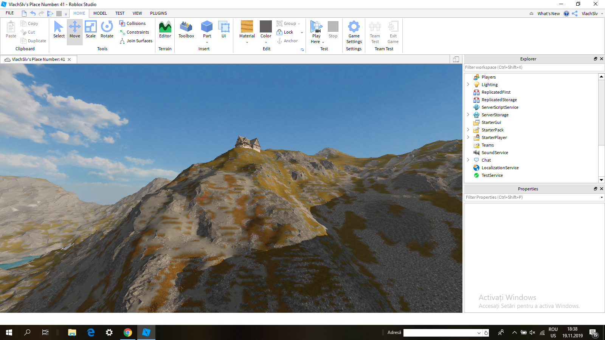Click the Paste clipboard button
Image resolution: width=605 pixels, height=340 pixels.
pyautogui.click(x=11, y=29)
